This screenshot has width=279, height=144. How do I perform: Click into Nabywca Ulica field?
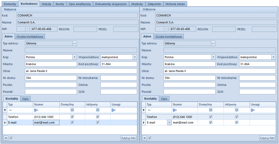(81, 71)
